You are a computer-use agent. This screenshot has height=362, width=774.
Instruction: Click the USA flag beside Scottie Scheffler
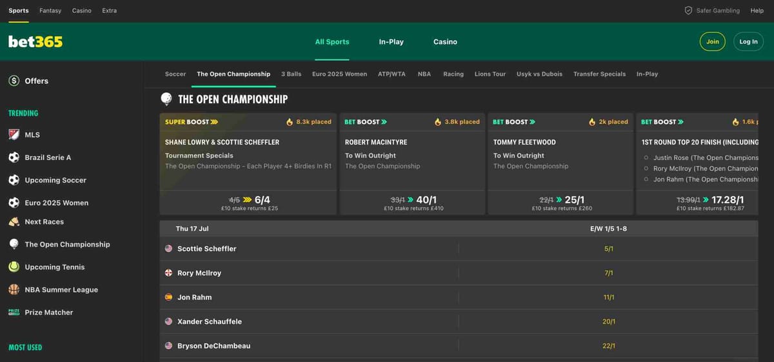point(169,248)
